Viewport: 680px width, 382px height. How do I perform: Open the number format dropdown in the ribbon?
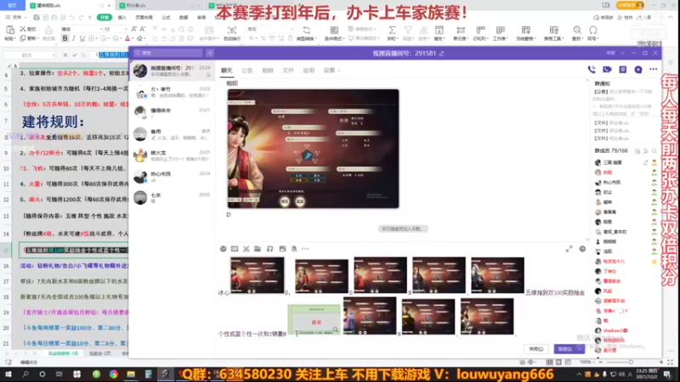pyautogui.click(x=292, y=29)
